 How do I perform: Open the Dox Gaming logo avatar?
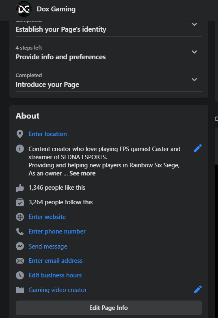[x=24, y=9]
